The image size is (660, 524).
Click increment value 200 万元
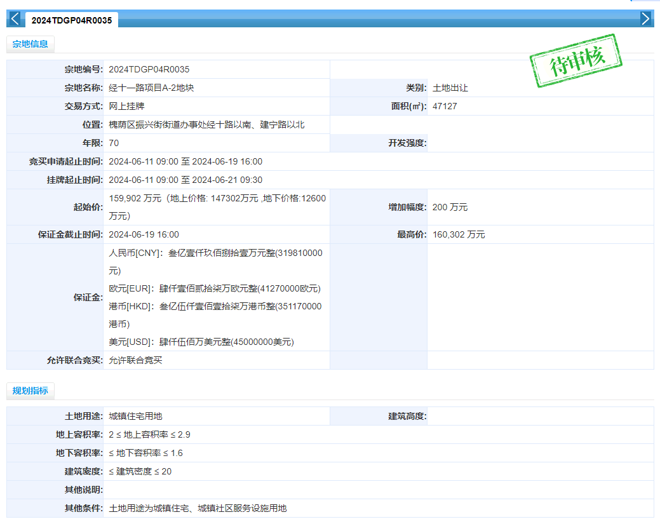pyautogui.click(x=450, y=207)
